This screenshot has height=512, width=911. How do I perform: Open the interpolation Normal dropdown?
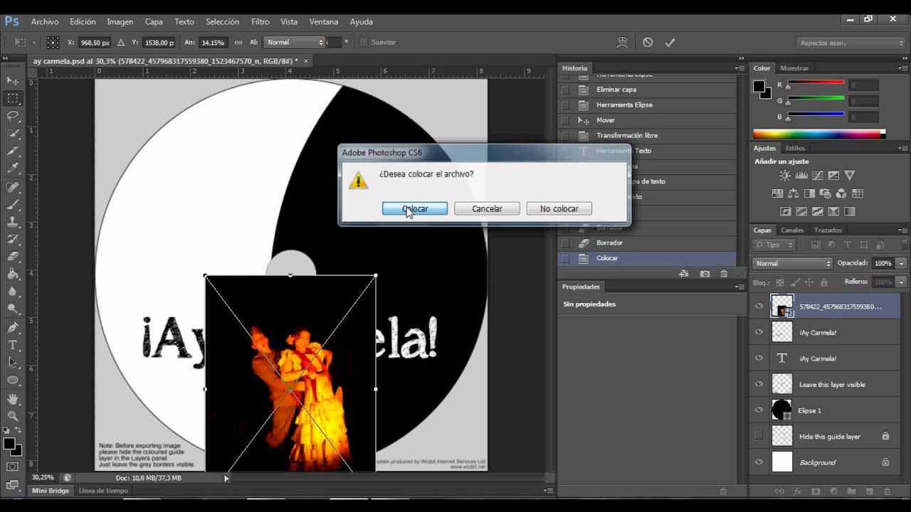(295, 42)
